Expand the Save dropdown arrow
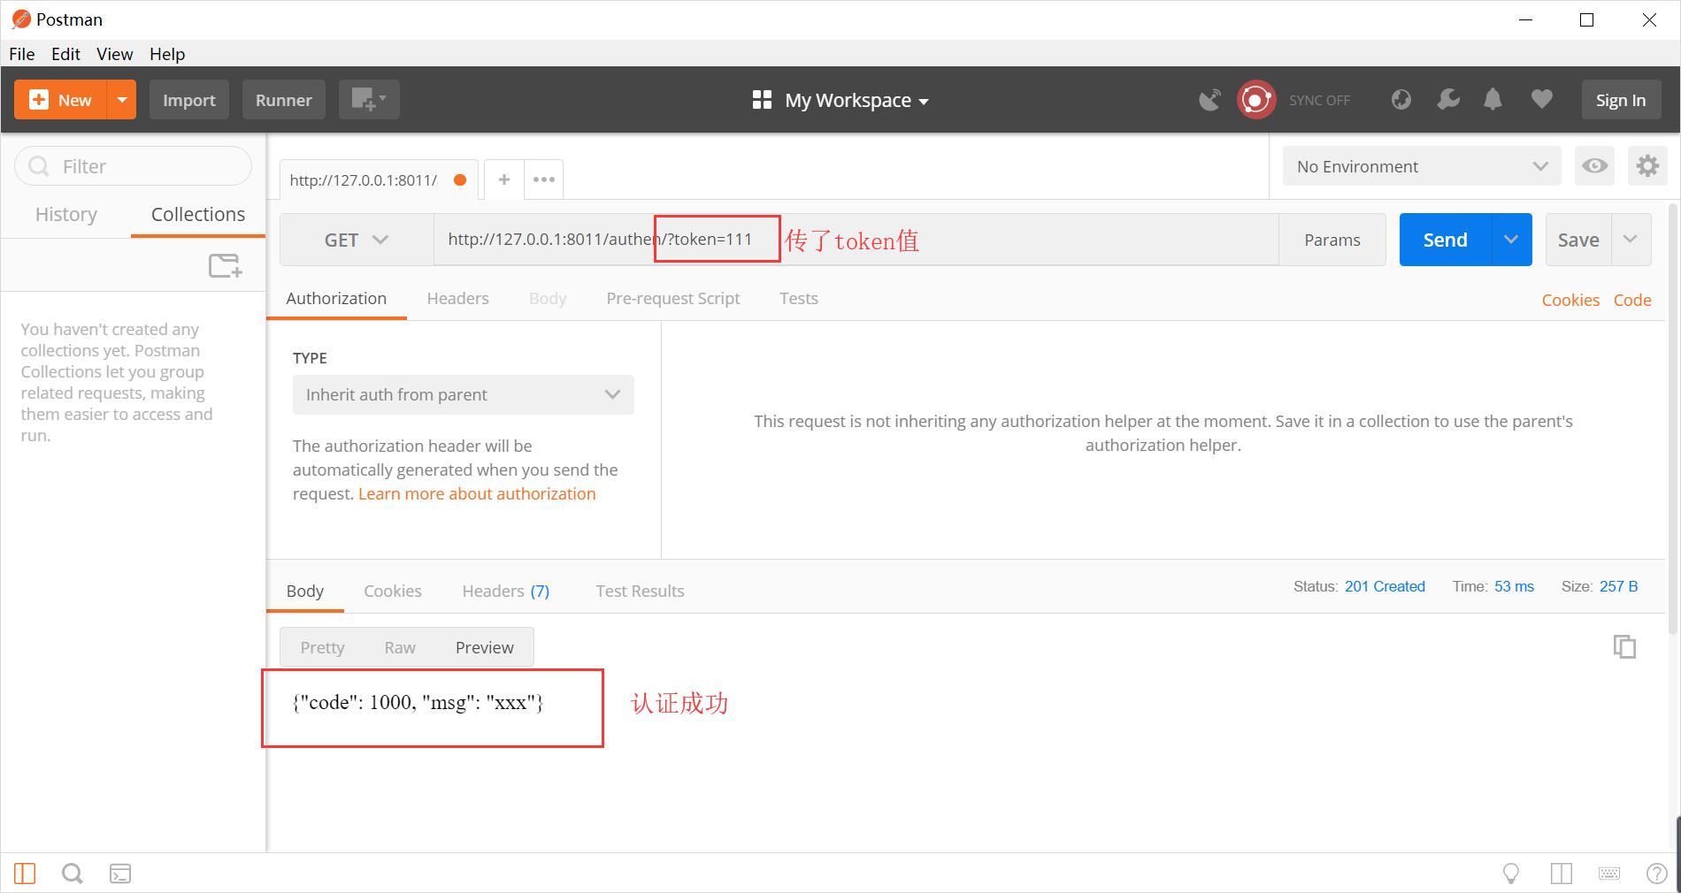Image resolution: width=1681 pixels, height=893 pixels. pos(1631,240)
